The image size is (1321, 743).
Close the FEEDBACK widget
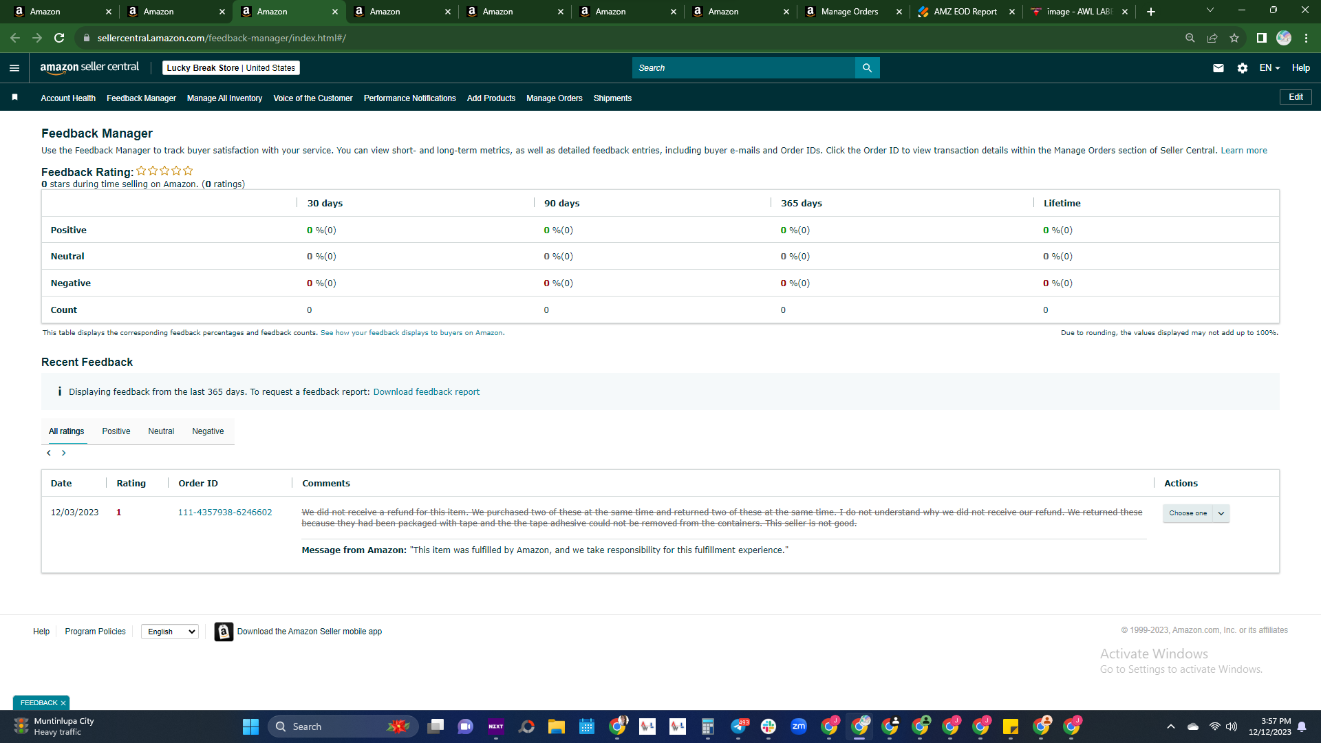[x=63, y=703]
